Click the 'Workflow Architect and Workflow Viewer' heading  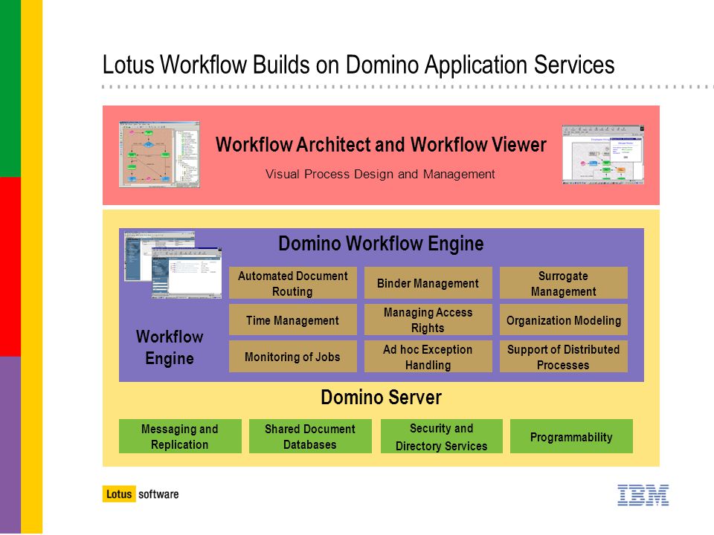[381, 145]
